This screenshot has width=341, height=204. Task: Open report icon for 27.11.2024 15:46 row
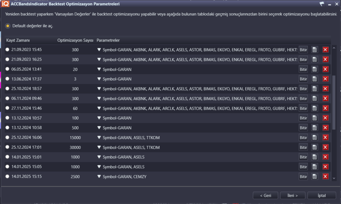(314, 108)
